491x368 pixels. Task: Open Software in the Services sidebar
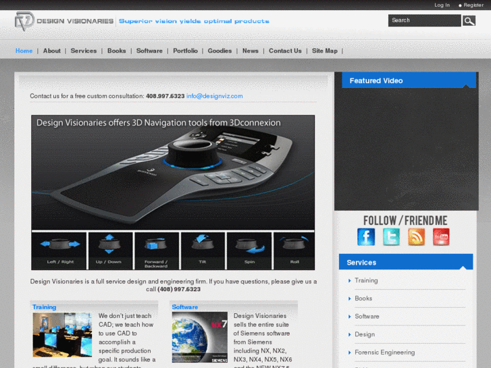(367, 317)
